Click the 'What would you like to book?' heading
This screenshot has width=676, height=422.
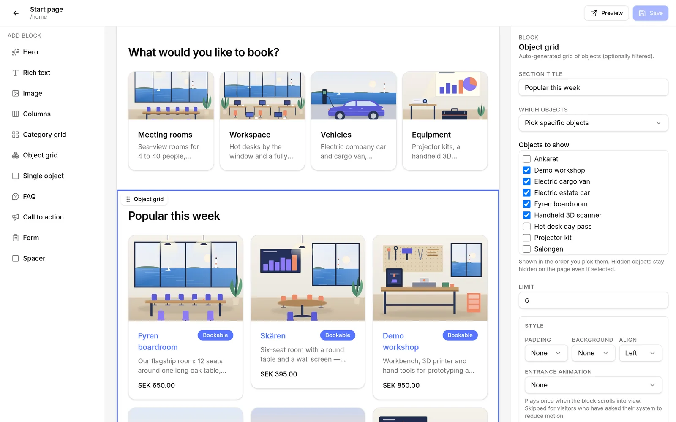tap(204, 52)
